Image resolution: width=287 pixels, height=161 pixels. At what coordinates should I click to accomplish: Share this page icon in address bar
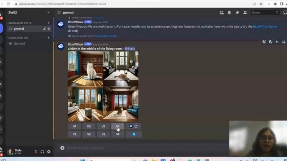pyautogui.click(x=254, y=4)
